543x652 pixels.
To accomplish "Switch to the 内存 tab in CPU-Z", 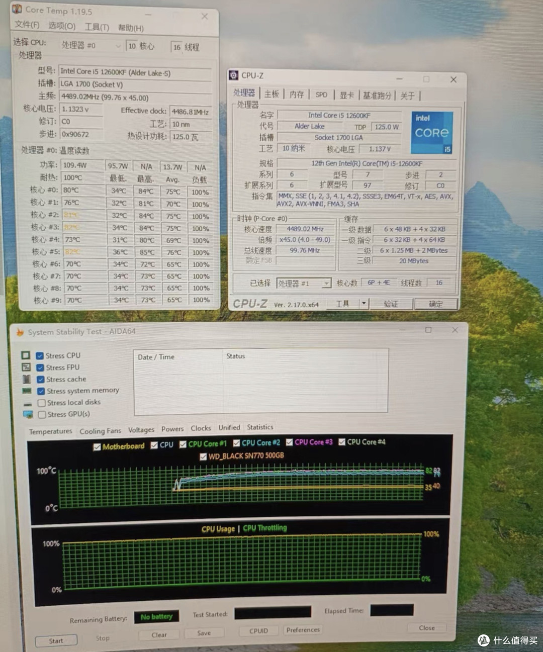I will pos(297,95).
